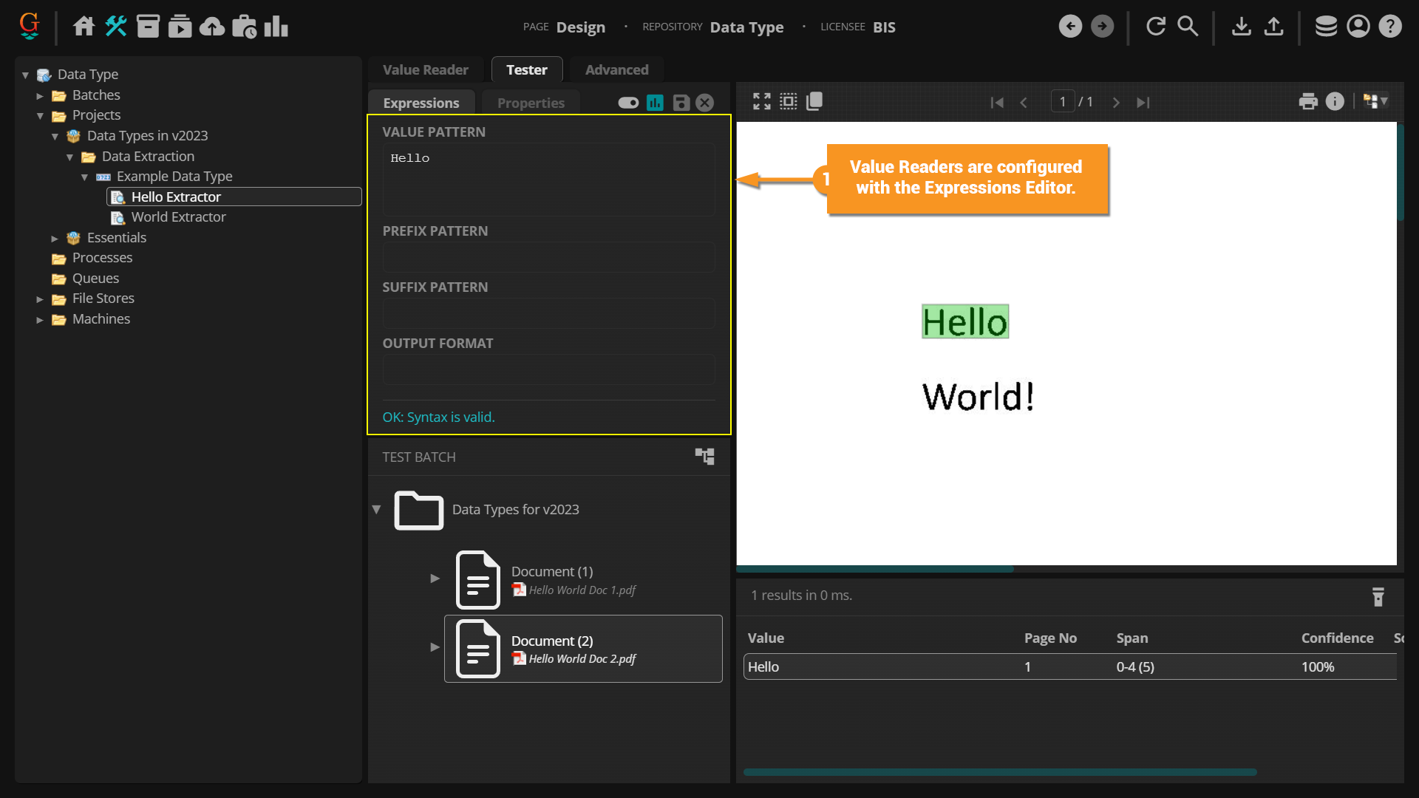
Task: Clear results with the filter brush icon
Action: click(x=1378, y=596)
